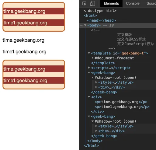Expand the second shadow root's style element
This screenshot has width=156, height=150.
pyautogui.click(x=96, y=126)
